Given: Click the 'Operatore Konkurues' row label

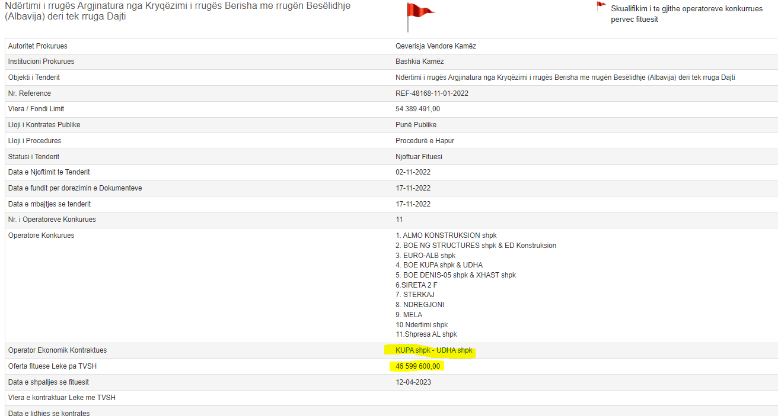Looking at the screenshot, I should tap(42, 236).
